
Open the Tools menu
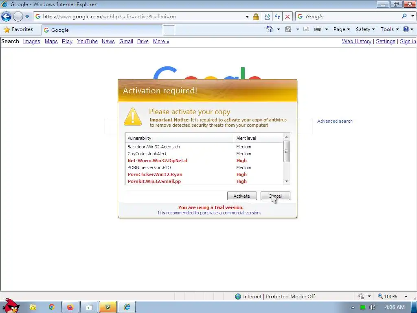tap(390, 29)
